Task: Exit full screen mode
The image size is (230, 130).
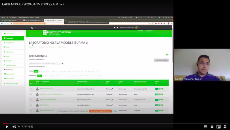Action: pyautogui.click(x=225, y=127)
